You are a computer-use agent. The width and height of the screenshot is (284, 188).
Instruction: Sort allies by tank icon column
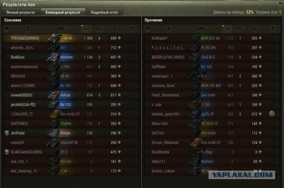(62, 29)
